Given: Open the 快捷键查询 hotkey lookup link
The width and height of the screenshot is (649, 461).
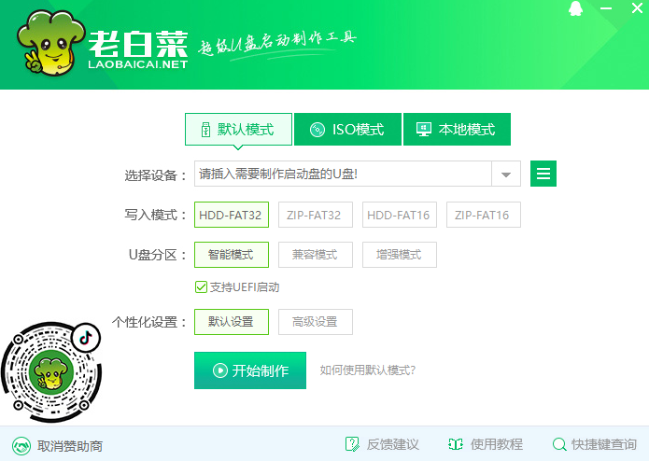Looking at the screenshot, I should click(604, 444).
